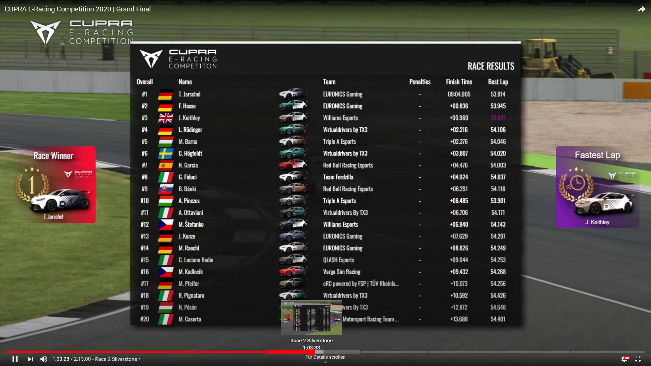Viewport: 651px width, 366px height.
Task: Jump to the last chapter segment of the timeline
Action: (x=608, y=352)
